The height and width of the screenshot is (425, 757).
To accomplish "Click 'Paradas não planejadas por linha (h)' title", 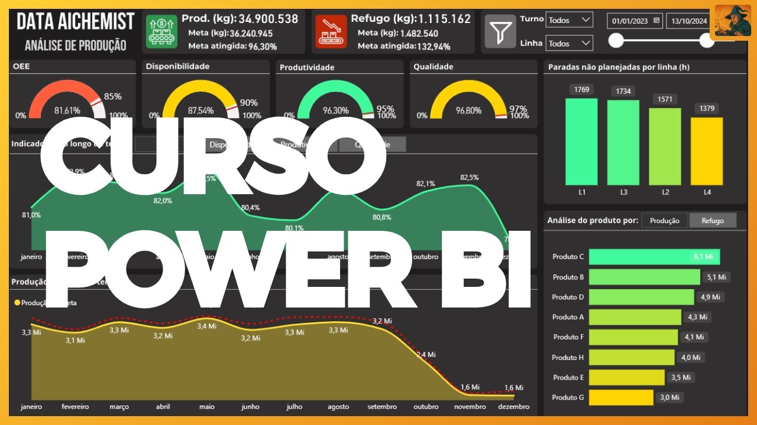I will pos(619,67).
